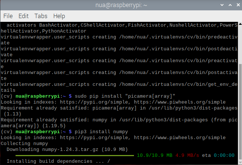242x165 pixels.
Task: Click the vertical scrollbar on the right edge
Action: coord(240,92)
